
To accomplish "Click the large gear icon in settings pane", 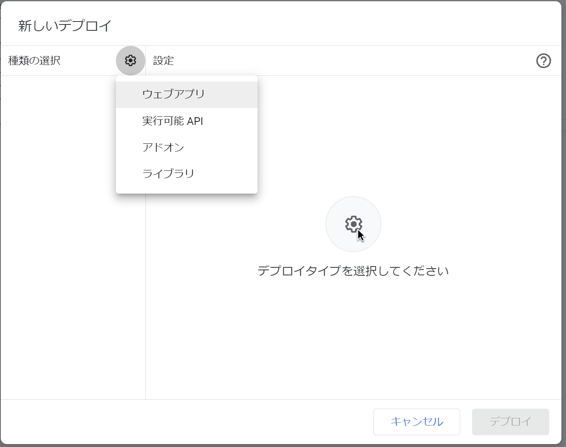I will [x=353, y=224].
